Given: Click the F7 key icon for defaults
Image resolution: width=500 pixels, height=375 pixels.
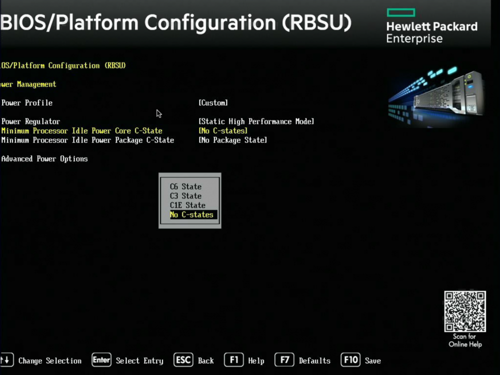Looking at the screenshot, I should [284, 360].
